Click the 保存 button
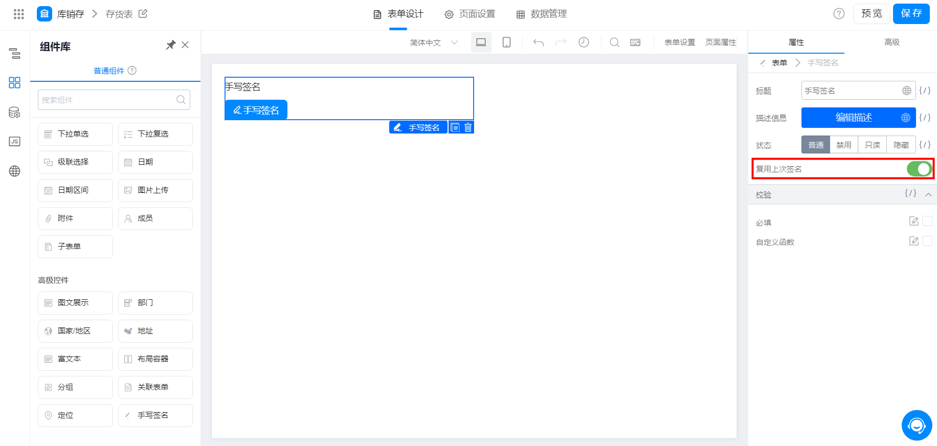The height and width of the screenshot is (446, 937). (x=911, y=13)
